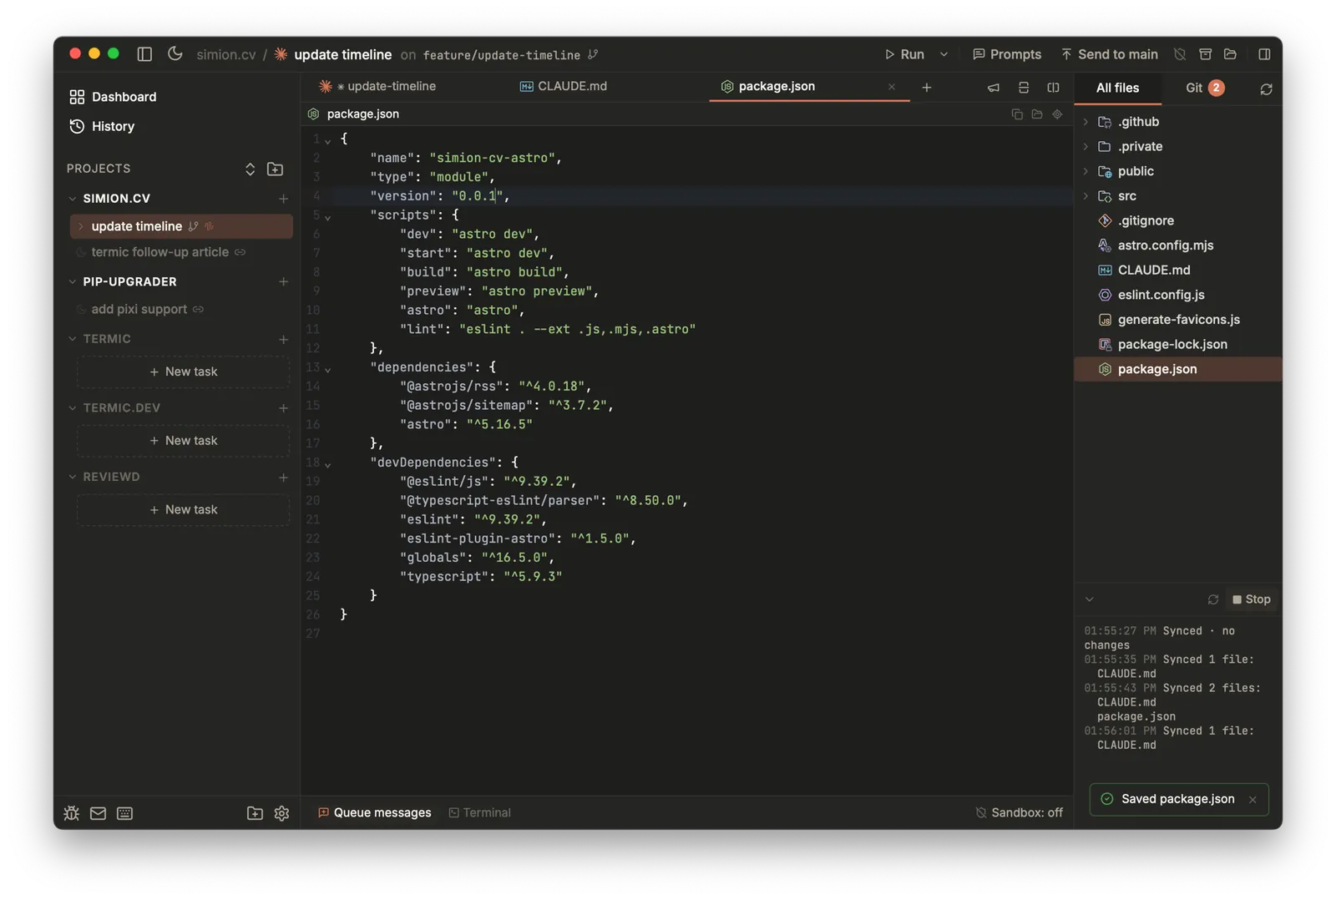Expand the update timeline task chevron
The height and width of the screenshot is (900, 1336).
(x=81, y=226)
